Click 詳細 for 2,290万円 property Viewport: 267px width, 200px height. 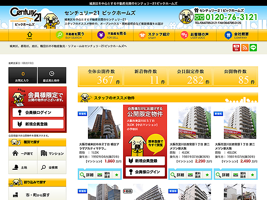coord(178,175)
